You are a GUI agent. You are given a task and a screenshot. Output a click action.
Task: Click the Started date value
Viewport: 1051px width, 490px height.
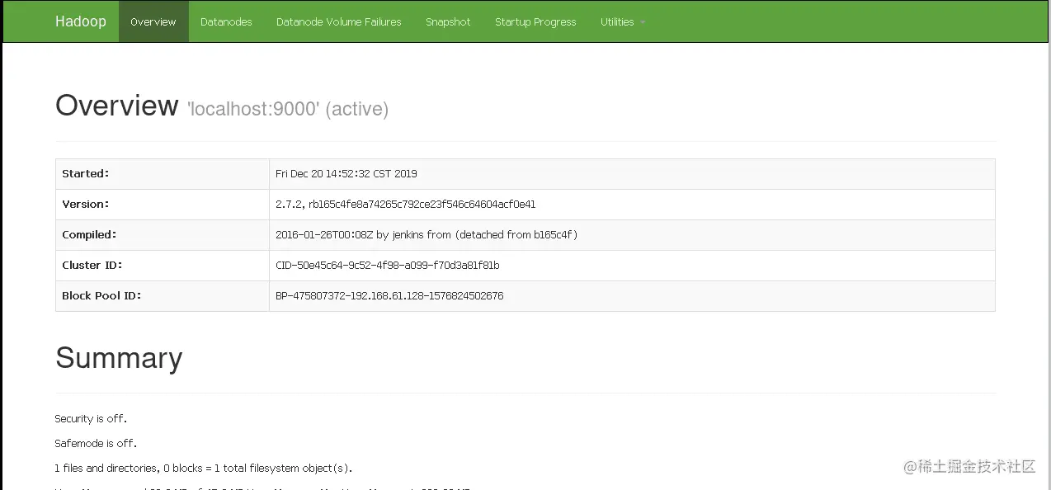[x=346, y=174]
